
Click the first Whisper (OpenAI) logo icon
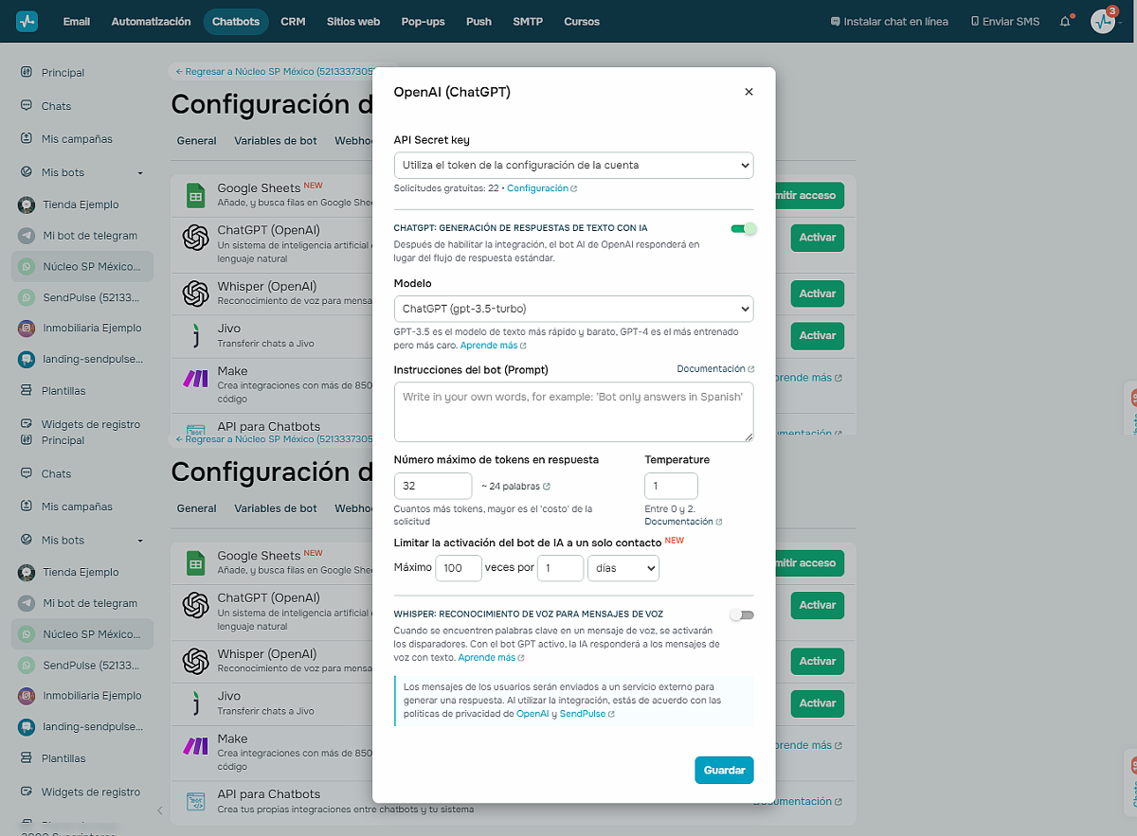coord(195,293)
